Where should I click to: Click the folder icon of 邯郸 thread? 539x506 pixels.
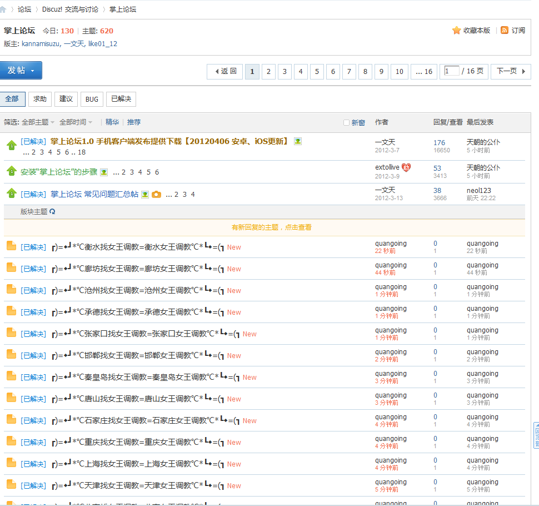coord(12,354)
